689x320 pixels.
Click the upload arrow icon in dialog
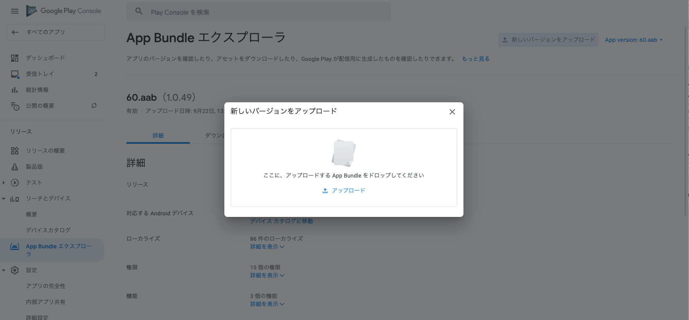coord(325,191)
